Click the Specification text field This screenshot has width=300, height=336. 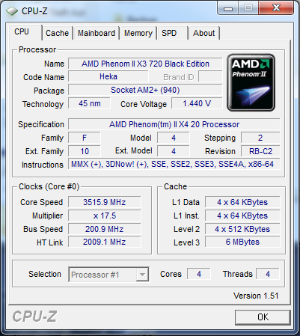coord(174,124)
